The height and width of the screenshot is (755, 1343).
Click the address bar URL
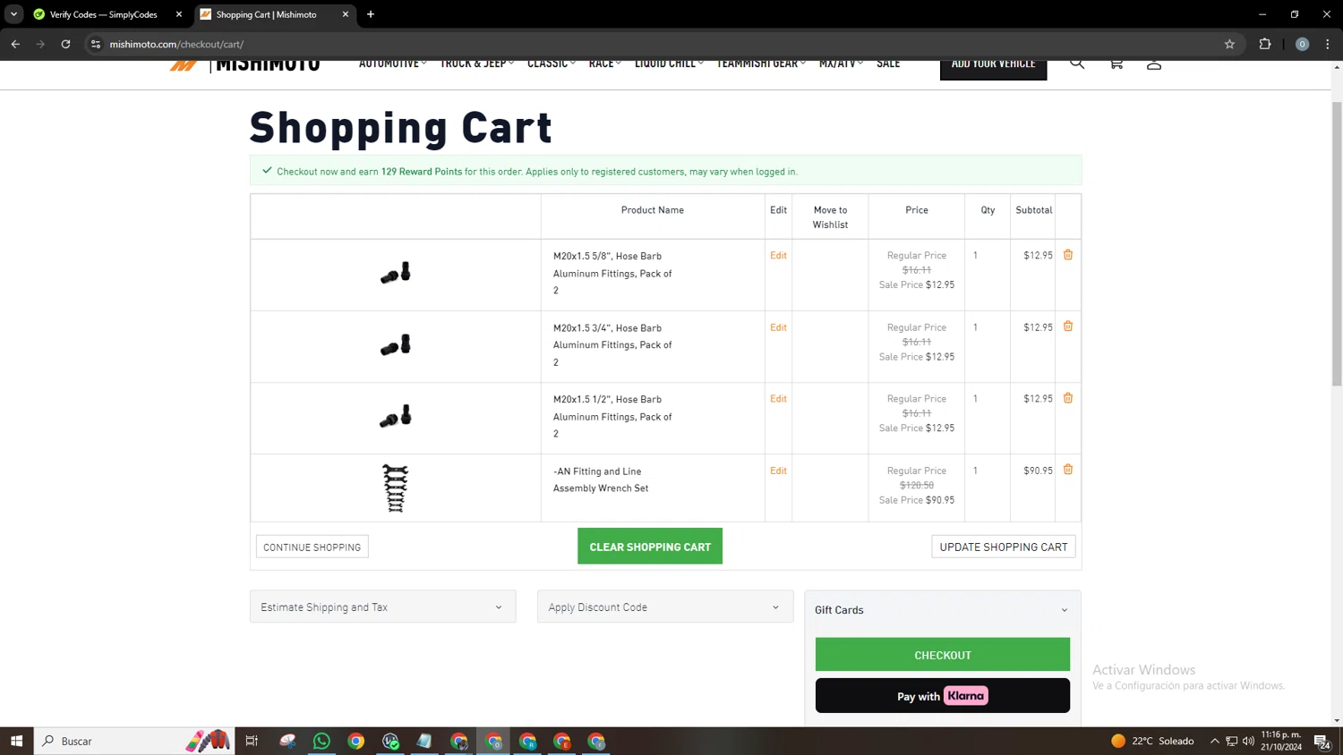(x=176, y=44)
